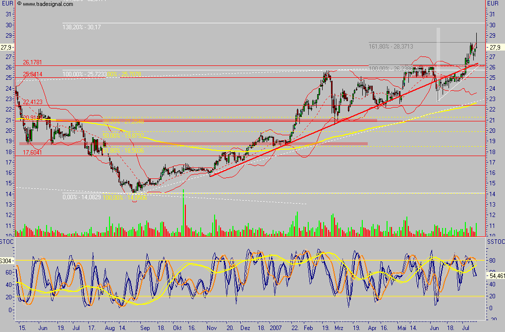Image resolution: width=505 pixels, height=332 pixels.
Task: Click the SSTOC indicator label on left side
Action: (6, 241)
